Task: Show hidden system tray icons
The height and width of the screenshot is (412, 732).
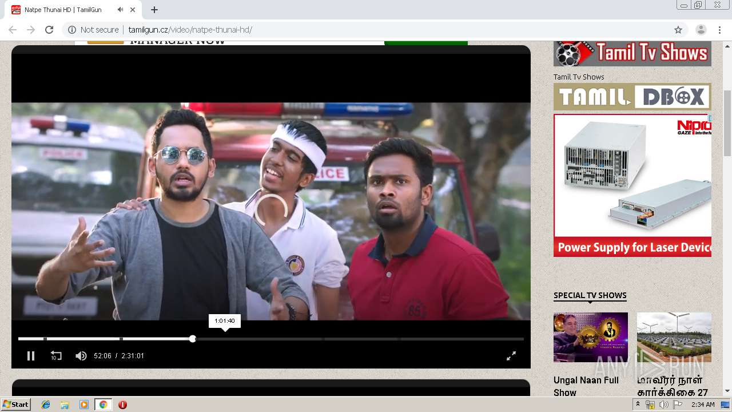Action: [x=638, y=405]
